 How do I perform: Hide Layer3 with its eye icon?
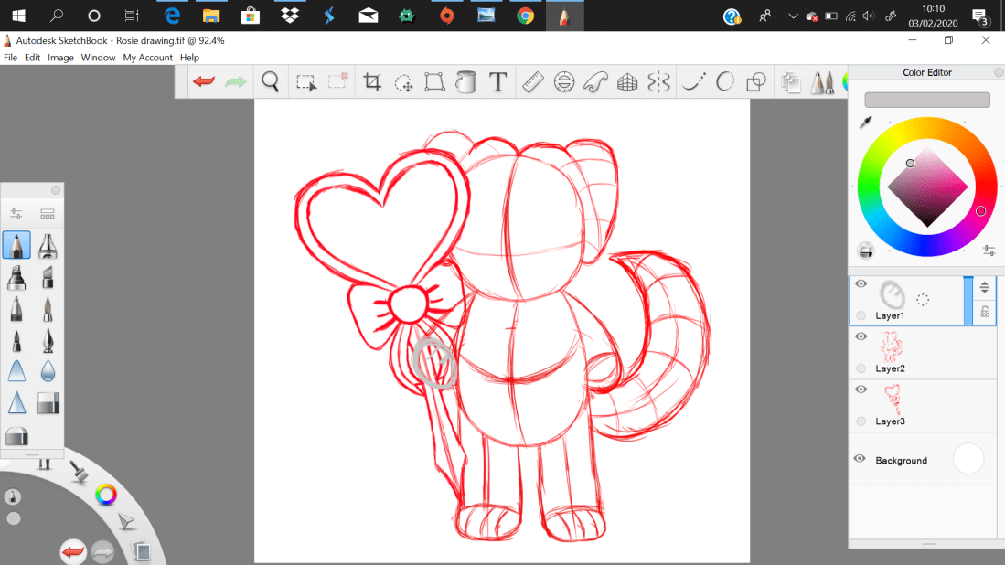861,389
